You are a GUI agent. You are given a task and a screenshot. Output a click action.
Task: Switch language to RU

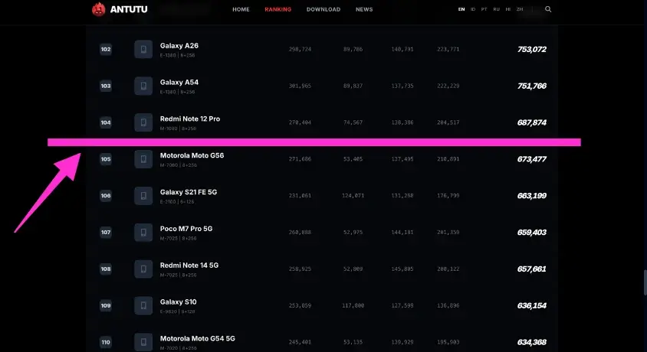pyautogui.click(x=497, y=9)
